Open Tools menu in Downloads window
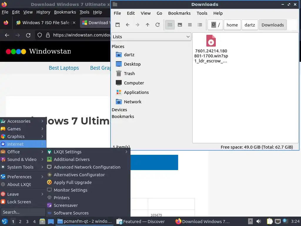Screen dimensions: 301x226 [x=202, y=13]
